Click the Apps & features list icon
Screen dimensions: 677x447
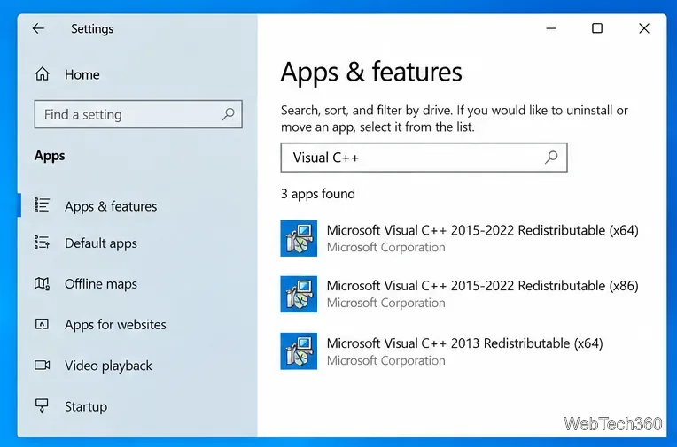42,205
